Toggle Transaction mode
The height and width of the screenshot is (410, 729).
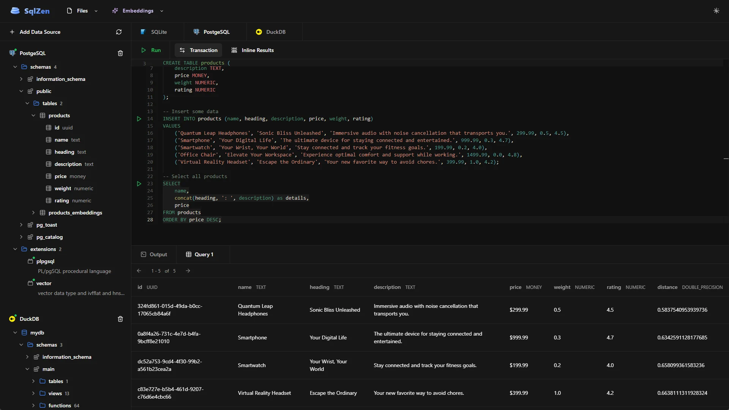click(x=198, y=50)
